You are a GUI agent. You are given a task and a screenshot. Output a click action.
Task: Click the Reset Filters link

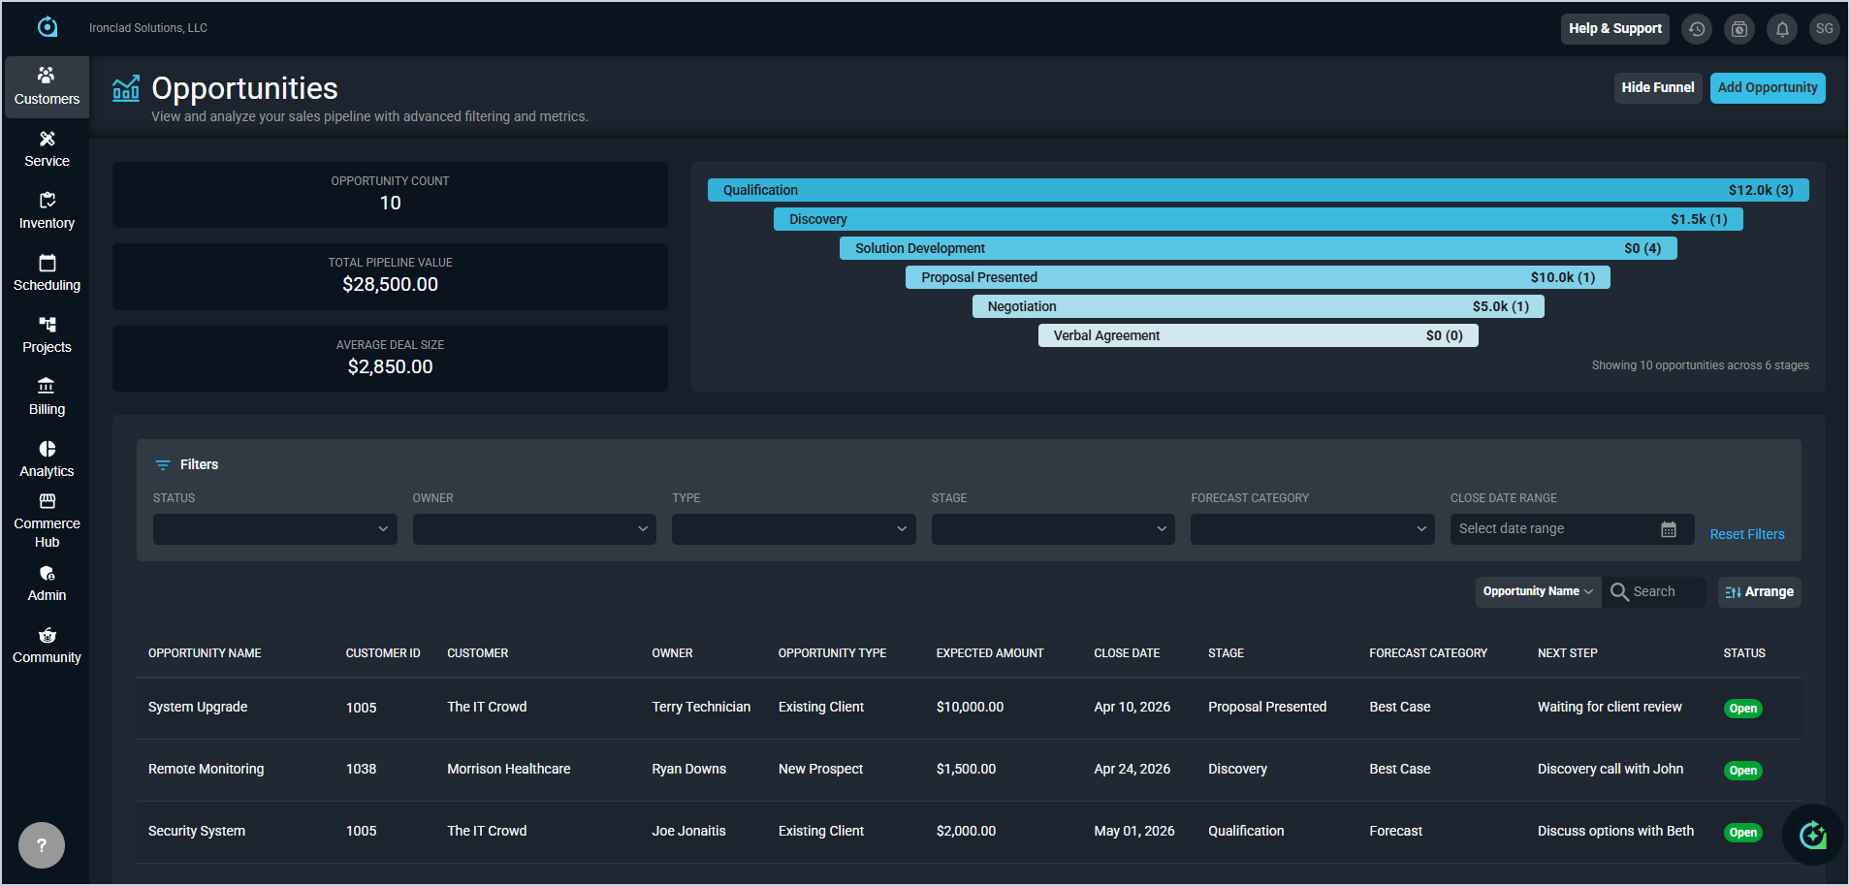click(1746, 534)
